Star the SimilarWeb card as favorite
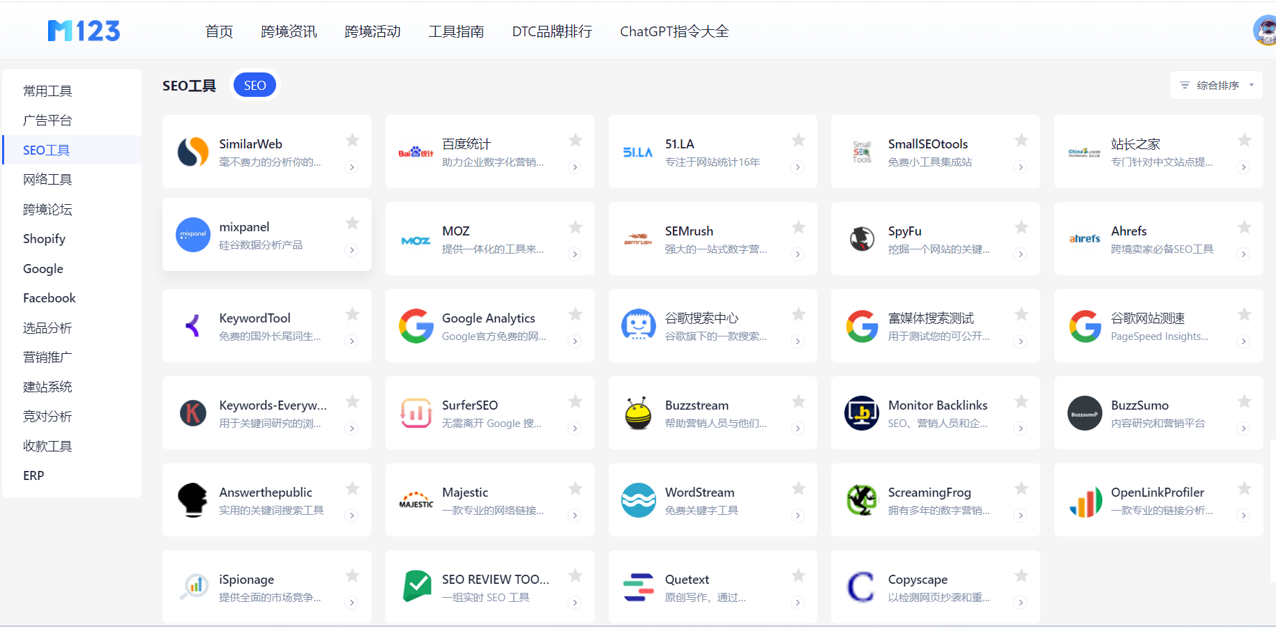This screenshot has width=1276, height=627. (x=352, y=139)
